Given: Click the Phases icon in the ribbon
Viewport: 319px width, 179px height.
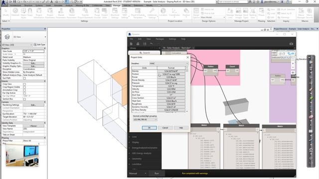Looking at the screenshot, I should click(261, 12).
